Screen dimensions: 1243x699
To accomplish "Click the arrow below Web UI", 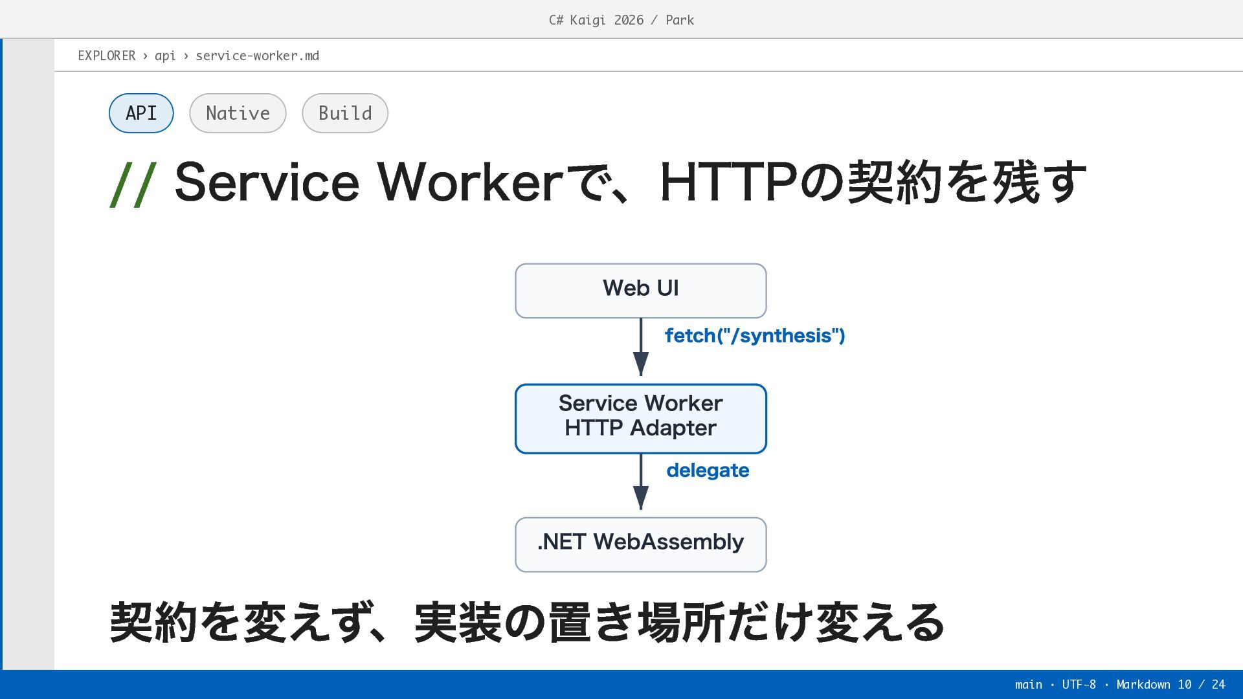I will pyautogui.click(x=641, y=347).
